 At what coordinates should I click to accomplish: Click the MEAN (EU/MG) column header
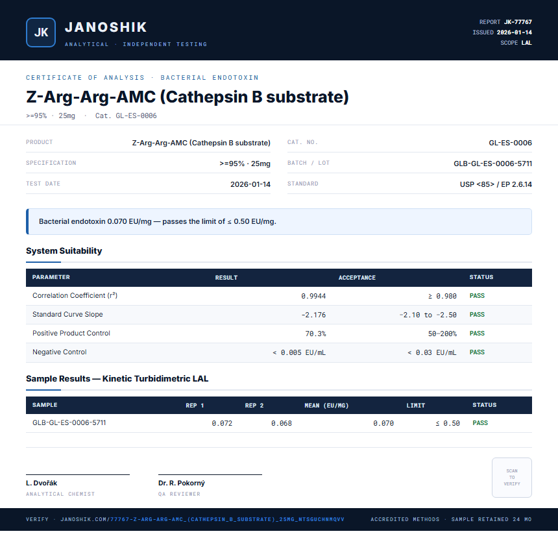[x=326, y=406]
